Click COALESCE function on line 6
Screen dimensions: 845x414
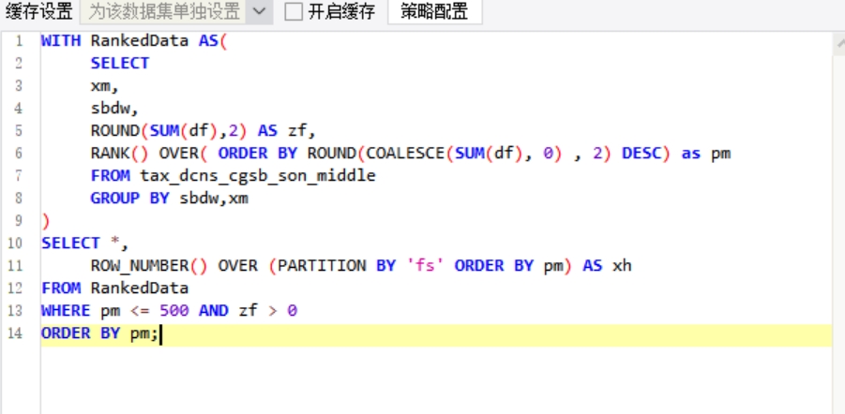coord(405,154)
